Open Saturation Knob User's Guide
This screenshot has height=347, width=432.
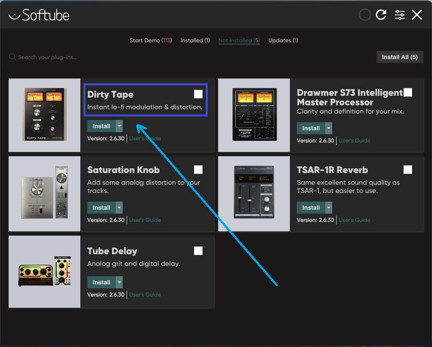click(145, 220)
